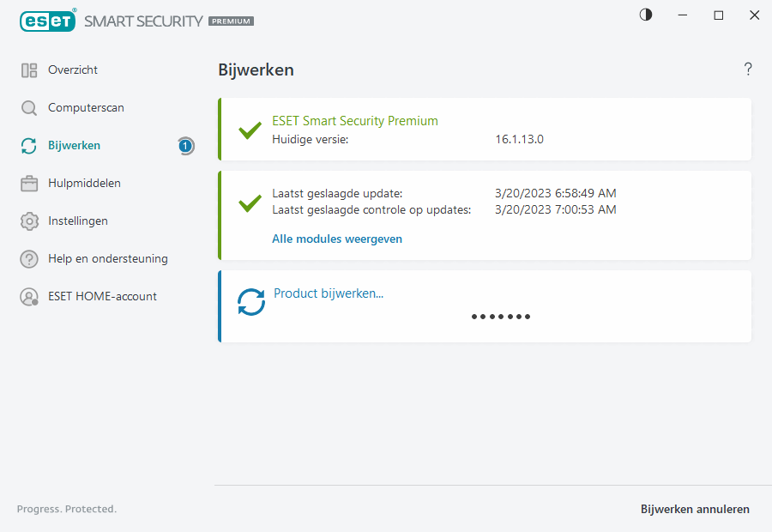Screen dimensions: 772x532
Task: Click the Help en ondersteuning question icon
Action: 29,259
